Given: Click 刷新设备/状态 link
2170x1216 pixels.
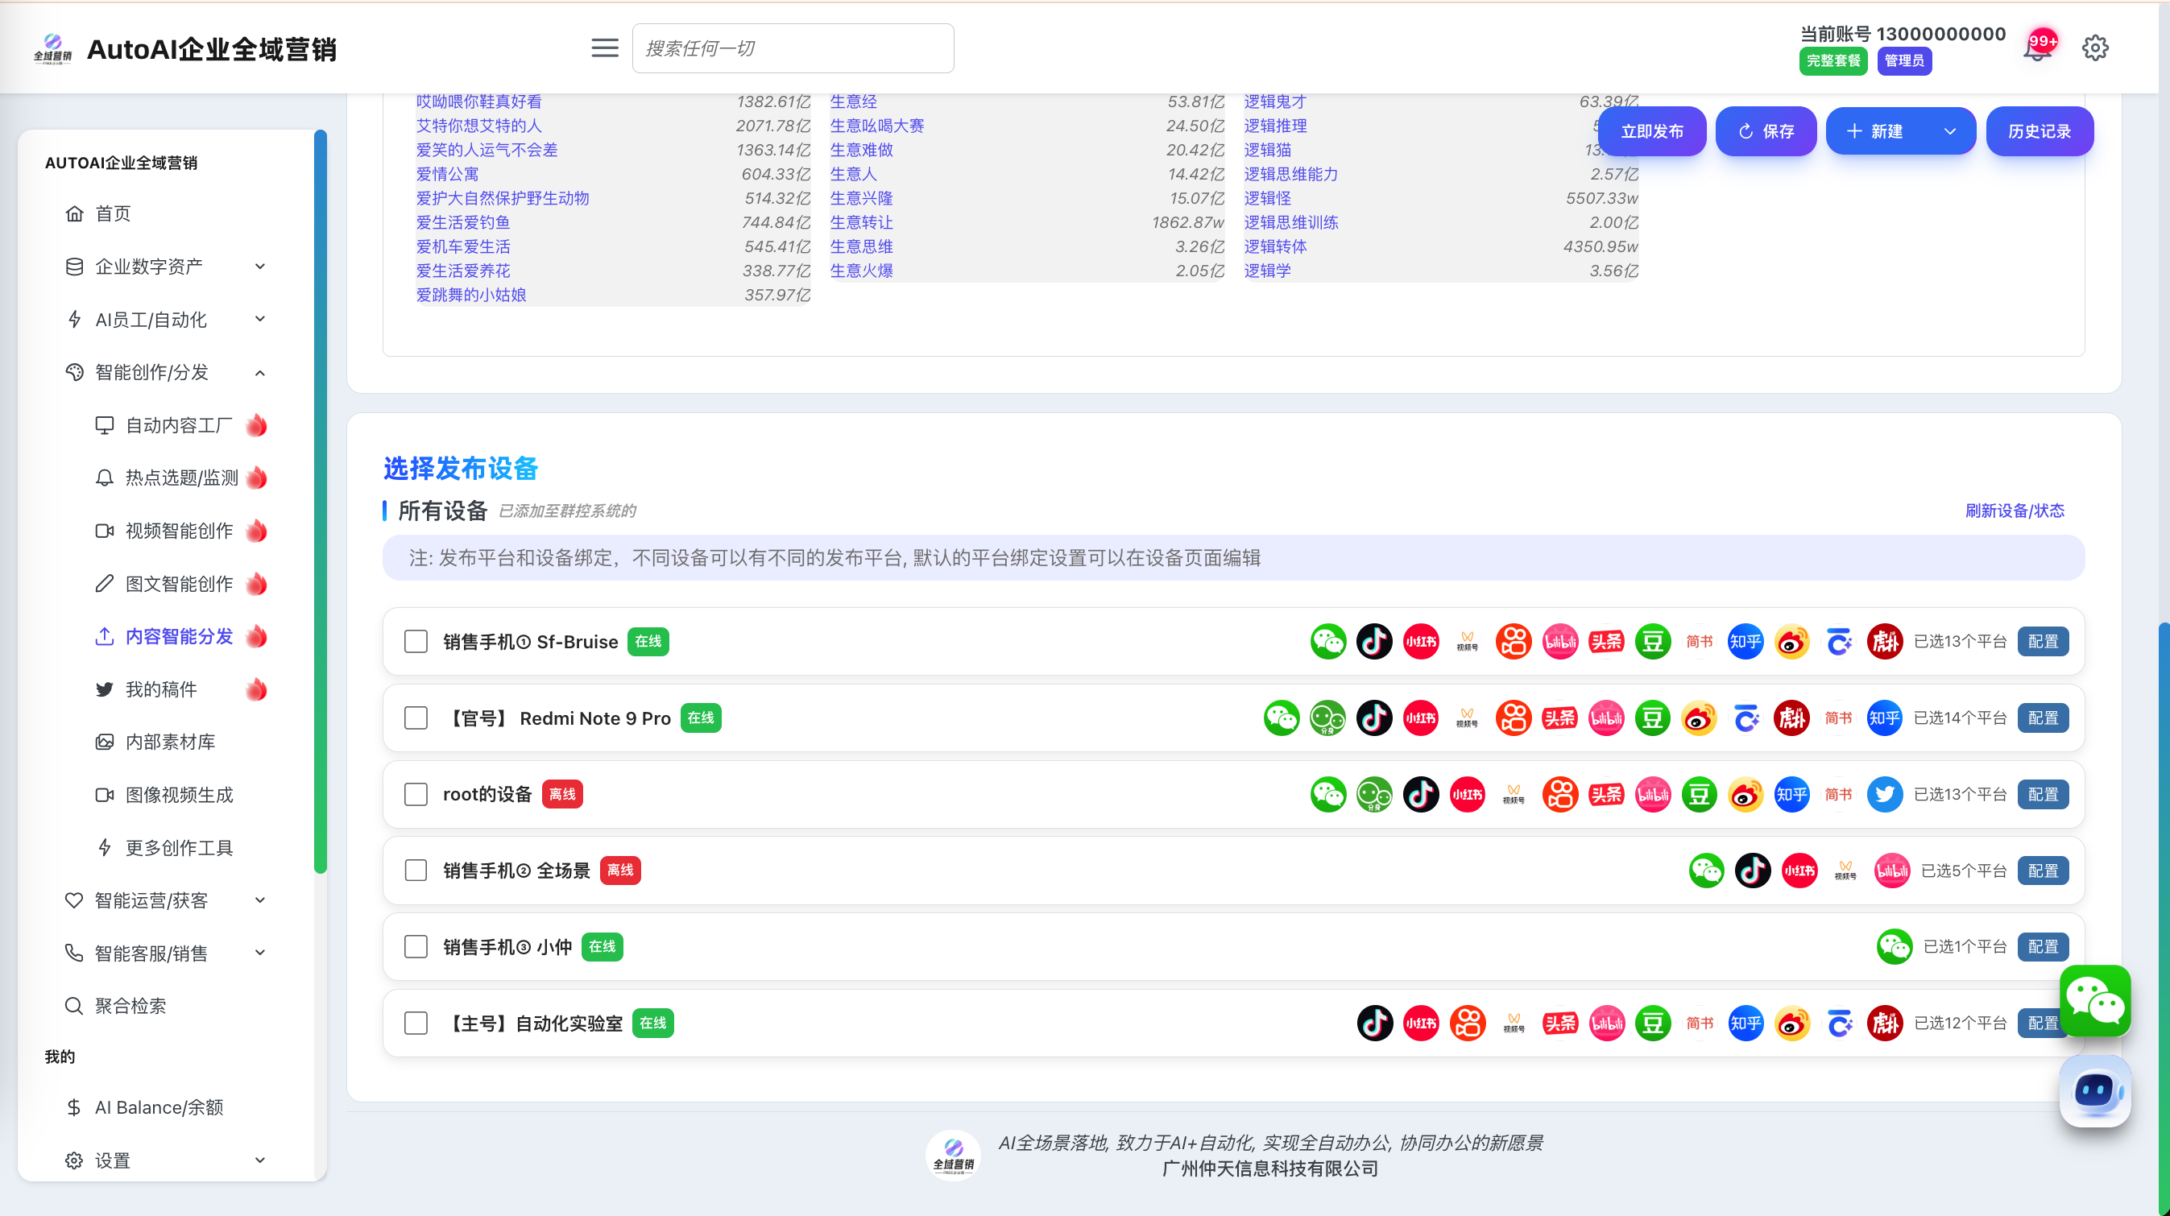Looking at the screenshot, I should pos(2015,511).
